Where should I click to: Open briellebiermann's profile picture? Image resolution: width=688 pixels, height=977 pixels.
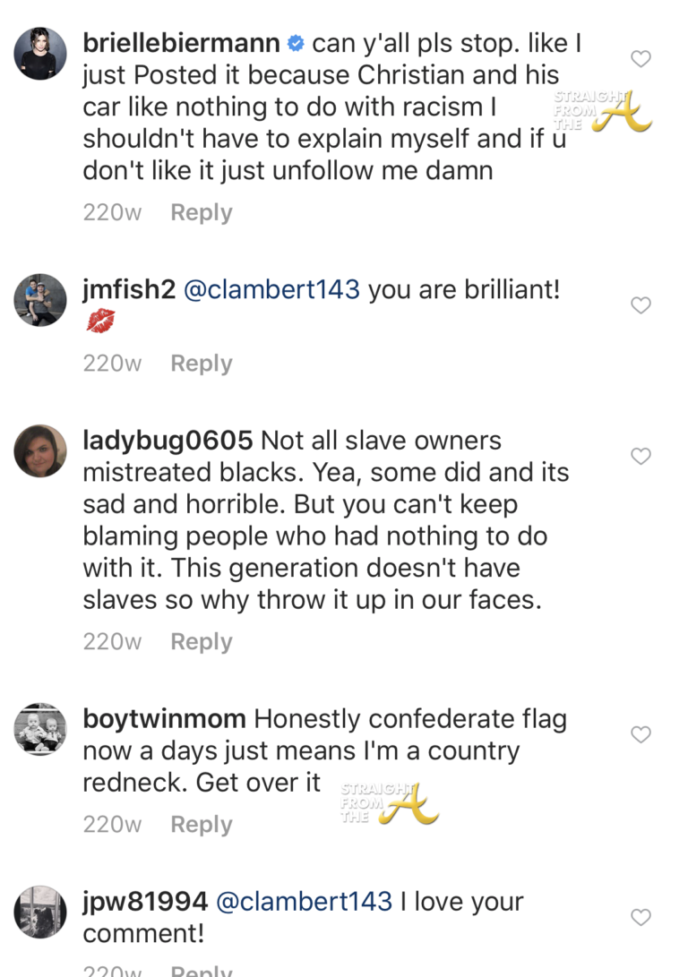click(x=40, y=54)
